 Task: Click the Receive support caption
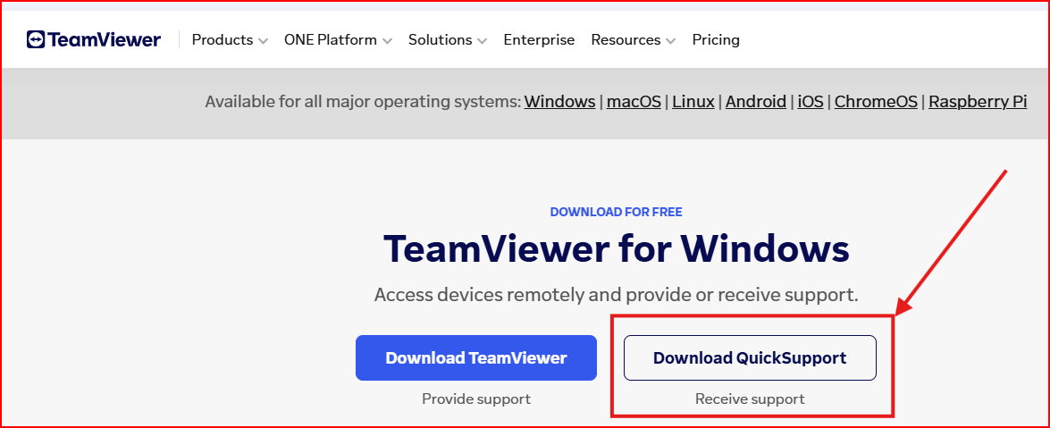point(750,399)
